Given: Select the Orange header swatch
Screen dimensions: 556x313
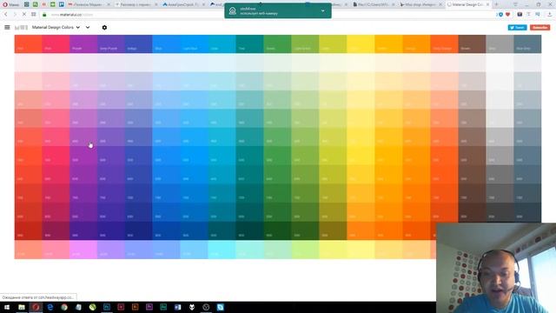Looking at the screenshot, I should pyautogui.click(x=416, y=44).
